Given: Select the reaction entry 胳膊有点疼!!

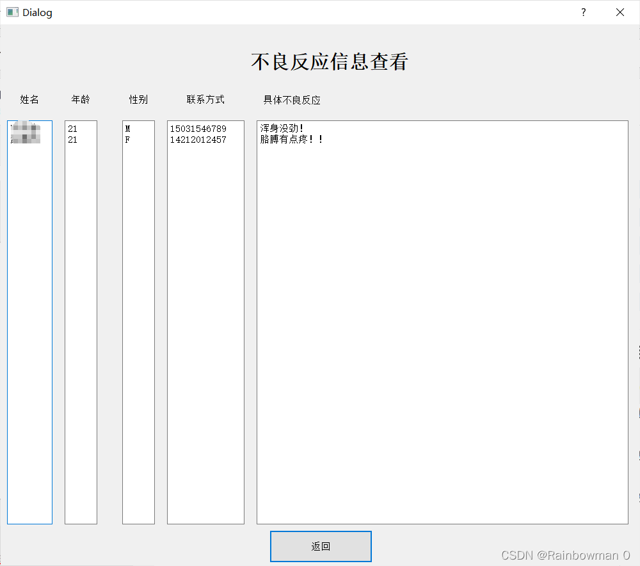Looking at the screenshot, I should (x=292, y=140).
